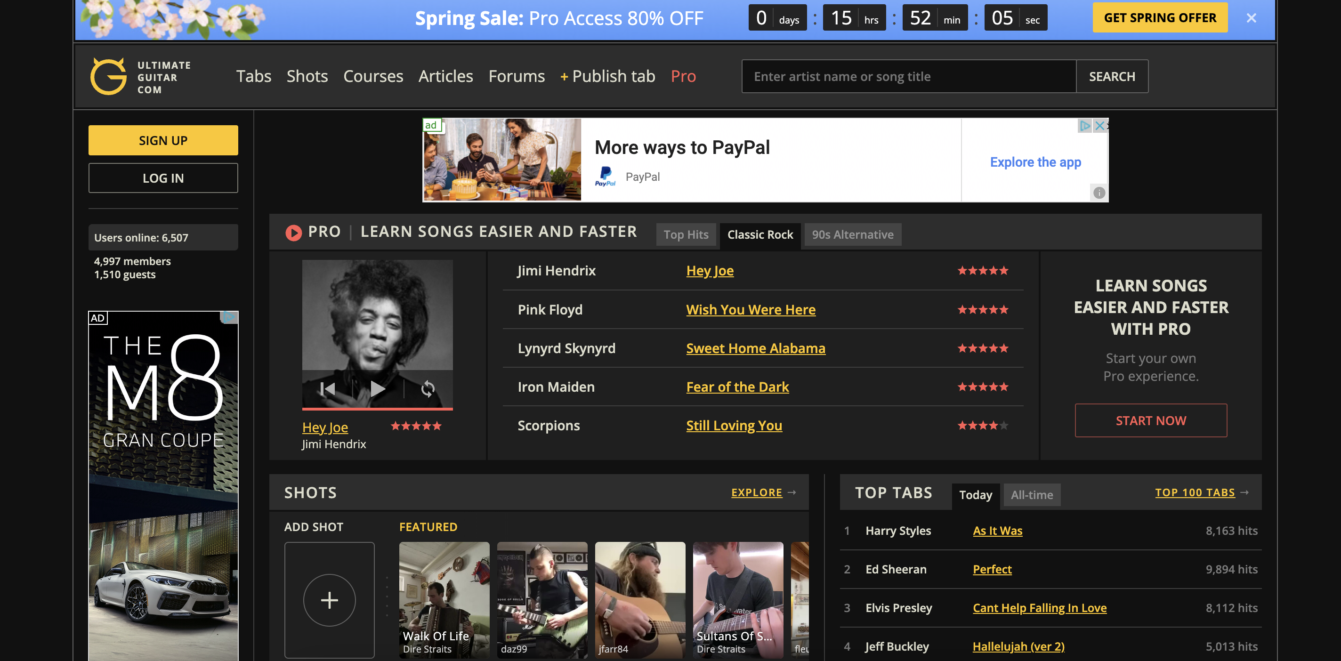Click the red Pro play icon
1341x661 pixels.
[294, 233]
